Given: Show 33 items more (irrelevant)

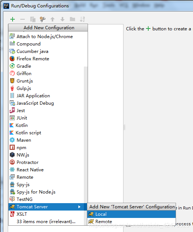Looking at the screenshot, I should (46, 222).
